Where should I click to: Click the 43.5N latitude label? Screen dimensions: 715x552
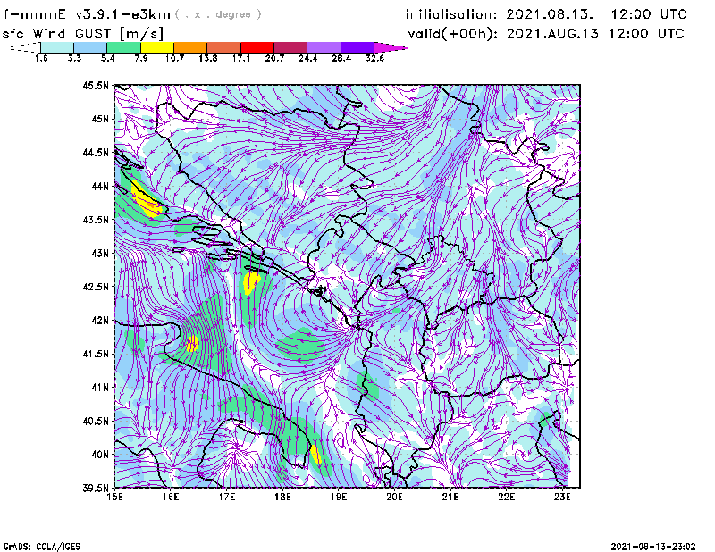tap(96, 219)
